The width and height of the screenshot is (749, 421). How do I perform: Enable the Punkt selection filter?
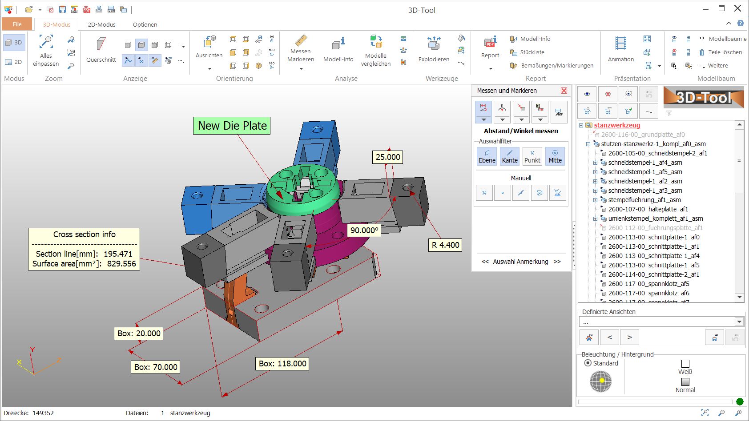coord(532,156)
